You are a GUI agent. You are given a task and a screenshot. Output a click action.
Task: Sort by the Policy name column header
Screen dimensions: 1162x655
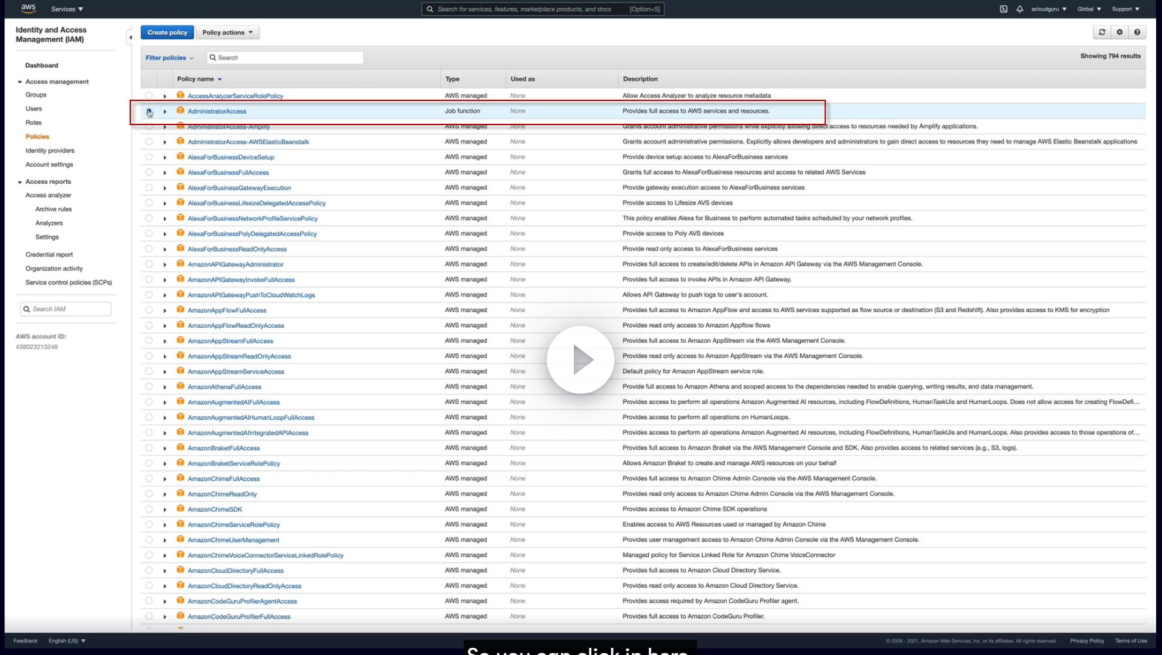[199, 79]
